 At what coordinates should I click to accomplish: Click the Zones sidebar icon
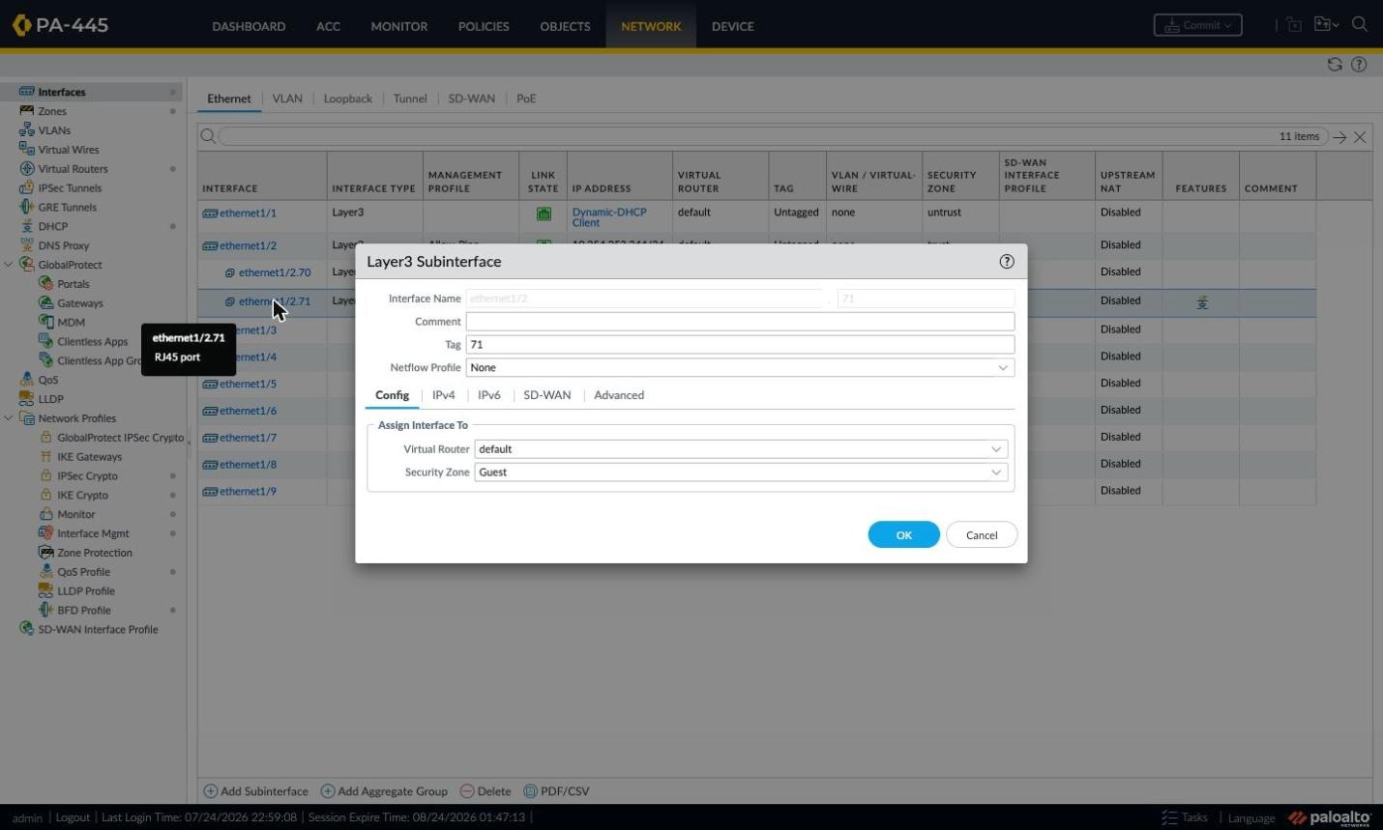coord(27,111)
